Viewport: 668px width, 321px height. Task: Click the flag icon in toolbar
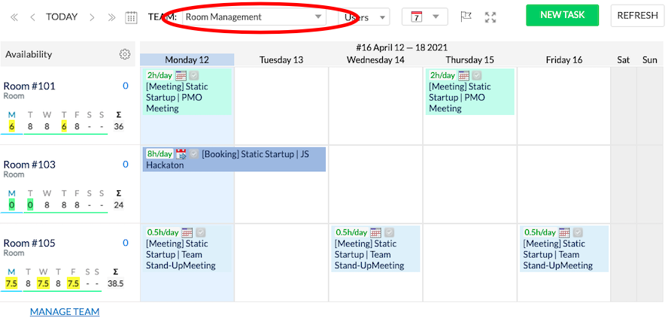(x=466, y=17)
